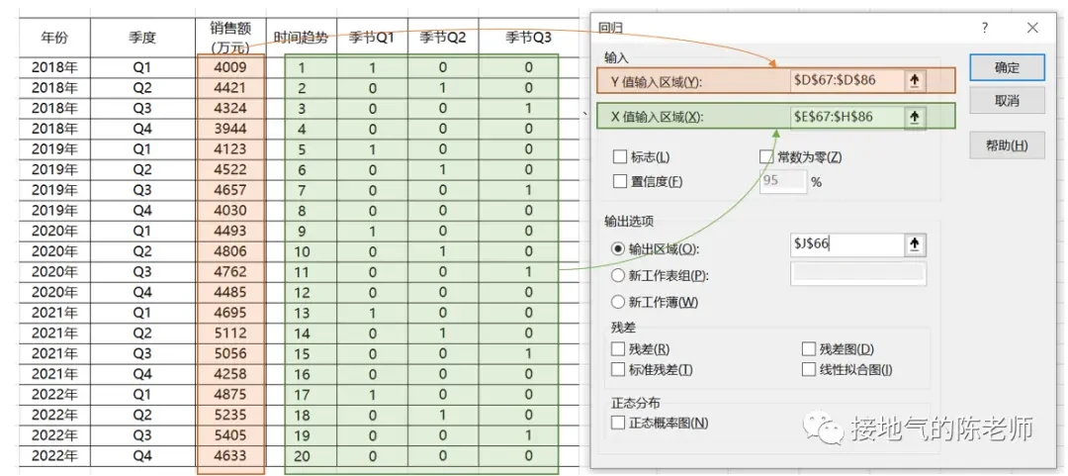This screenshot has height=476, width=1068.
Task: Click the output range collapse-dialog arrow icon
Action: click(x=915, y=244)
